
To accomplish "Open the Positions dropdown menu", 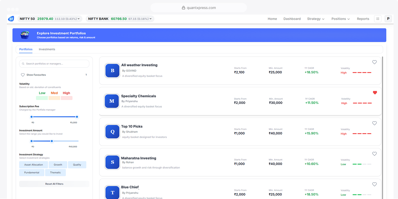I will point(341,19).
